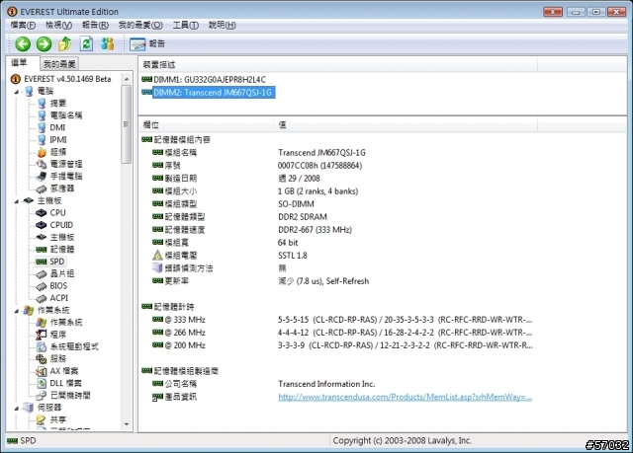Select the AX 檔案 tree item icon
633x453 pixels.
[42, 371]
